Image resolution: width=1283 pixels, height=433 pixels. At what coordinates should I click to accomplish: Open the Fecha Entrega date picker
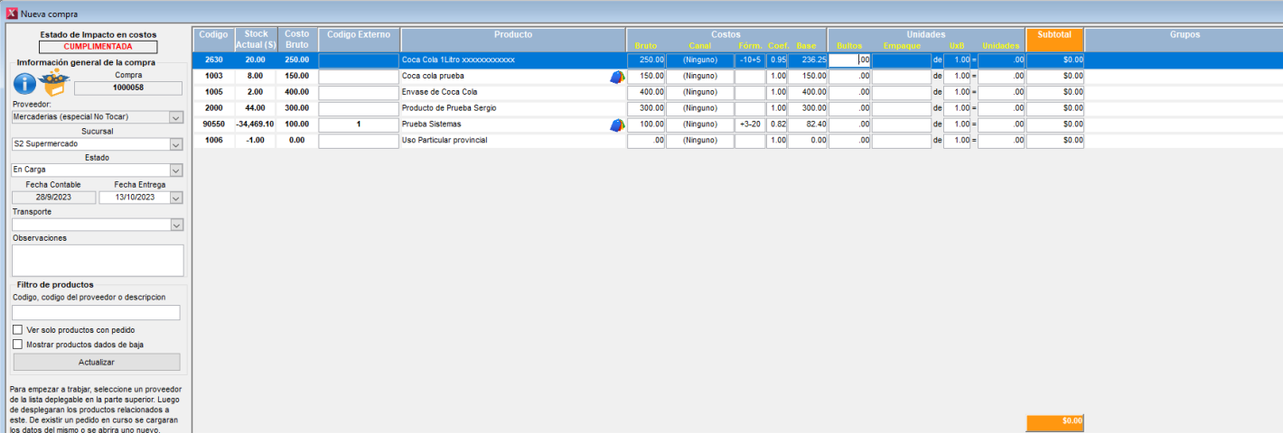(176, 198)
